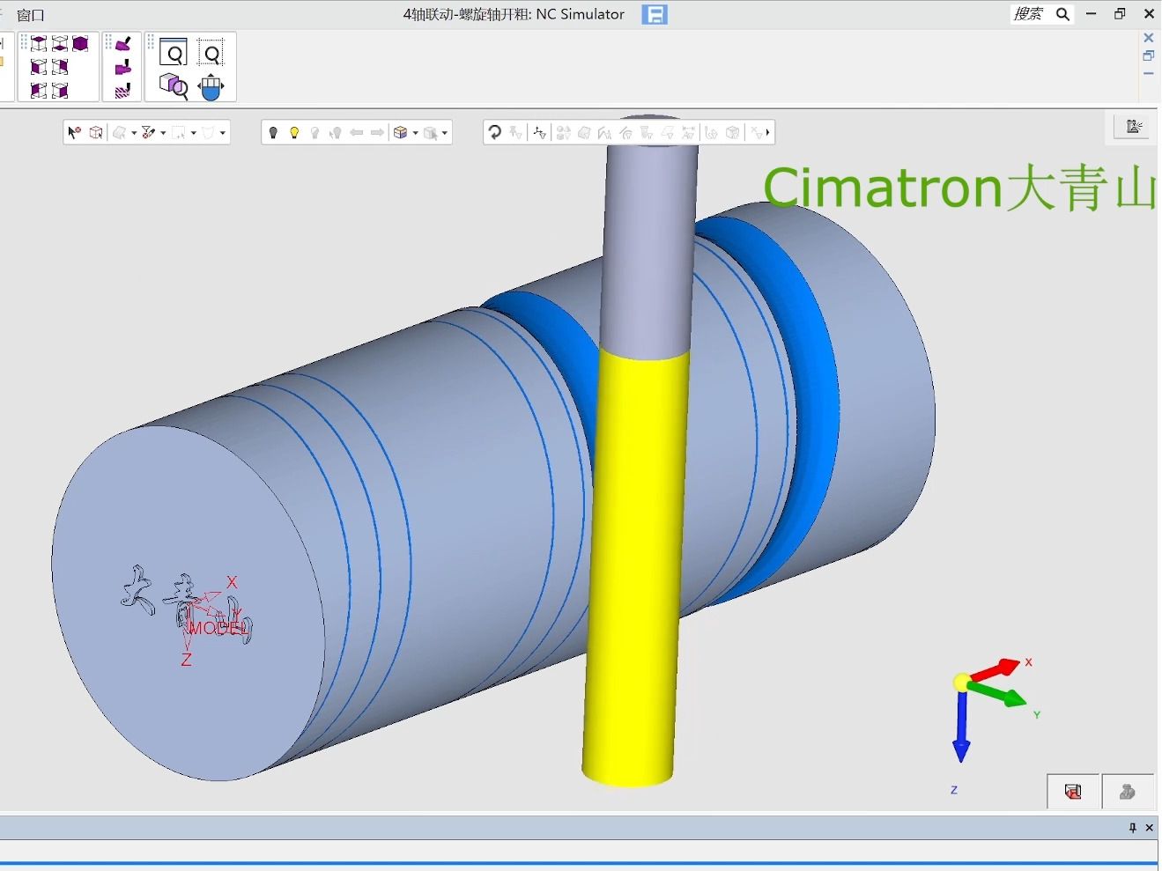Toggle the yellow light bulb on
The height and width of the screenshot is (871, 1162).
(294, 132)
